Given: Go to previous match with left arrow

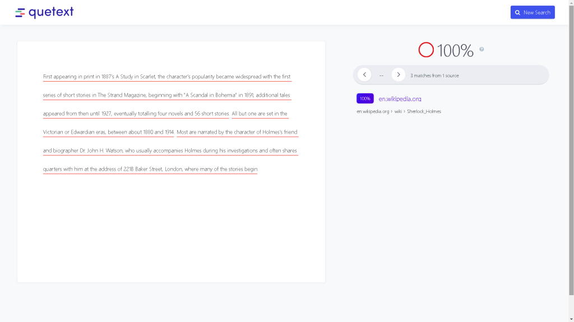Looking at the screenshot, I should (x=364, y=74).
